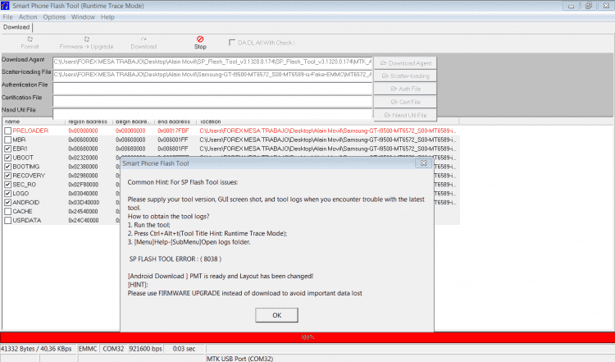Image resolution: width=615 pixels, height=362 pixels.
Task: Click the 921600 bps status entry
Action: coord(145,349)
